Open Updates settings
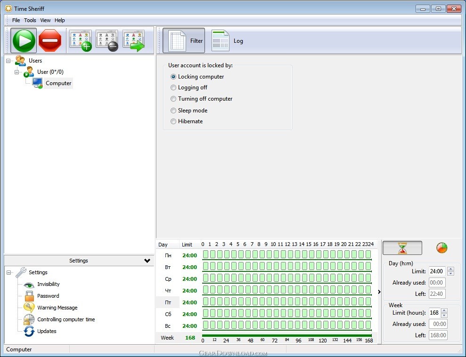Screen dimensions: 466x357 click(x=47, y=331)
